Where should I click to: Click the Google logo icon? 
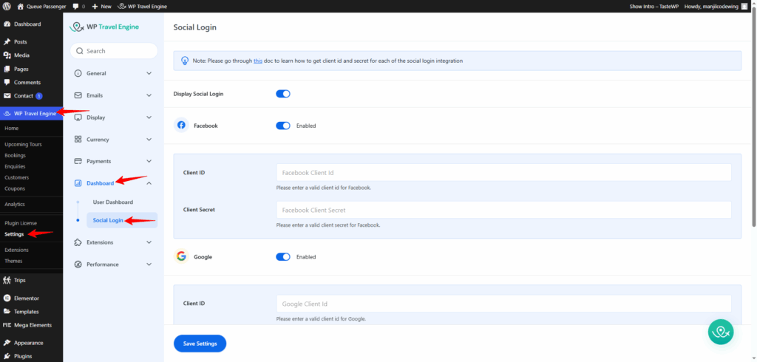[x=181, y=257]
